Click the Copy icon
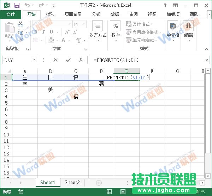The height and width of the screenshot is (196, 212). pyautogui.click(x=20, y=32)
